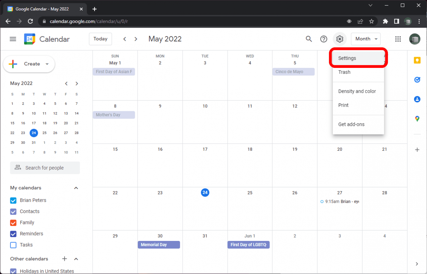Select Trash from the settings menu

[x=344, y=72]
